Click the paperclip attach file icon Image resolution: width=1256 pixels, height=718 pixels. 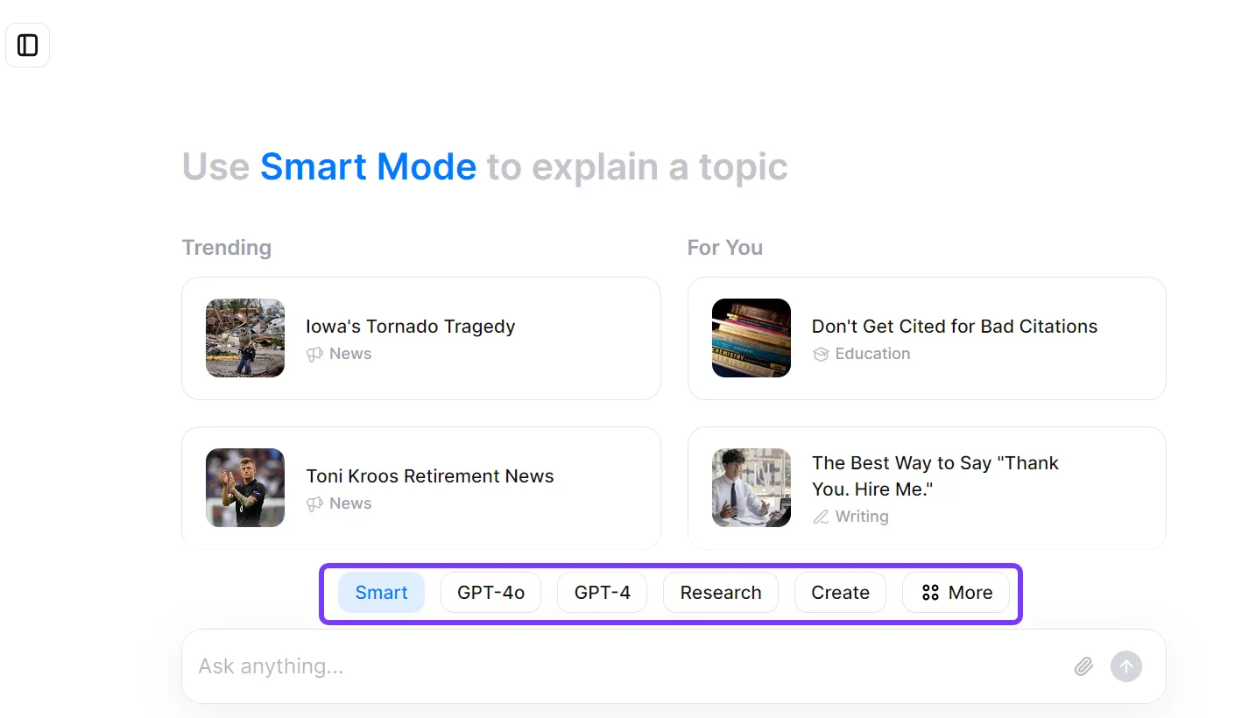1083,666
